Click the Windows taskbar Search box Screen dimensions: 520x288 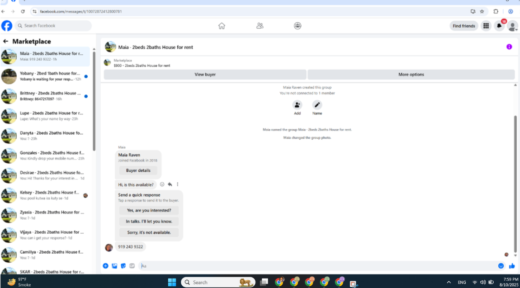click(218, 283)
